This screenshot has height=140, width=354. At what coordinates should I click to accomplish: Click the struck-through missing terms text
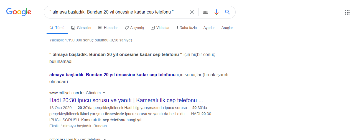click(84, 126)
